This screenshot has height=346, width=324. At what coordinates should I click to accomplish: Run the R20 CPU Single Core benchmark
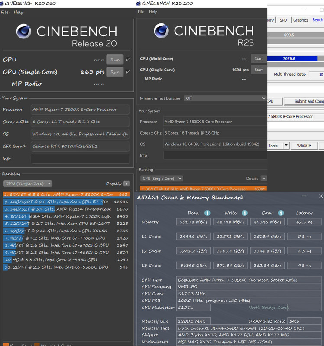[x=115, y=72]
